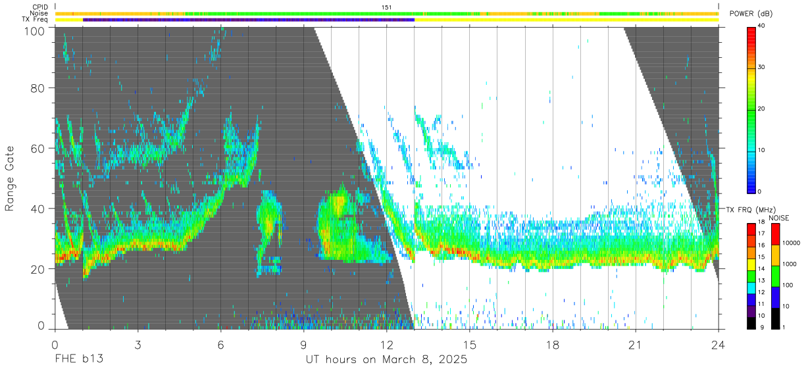Click the "FHE b13" radar beam label
Image resolution: width=808 pixels, height=373 pixels.
(79, 360)
